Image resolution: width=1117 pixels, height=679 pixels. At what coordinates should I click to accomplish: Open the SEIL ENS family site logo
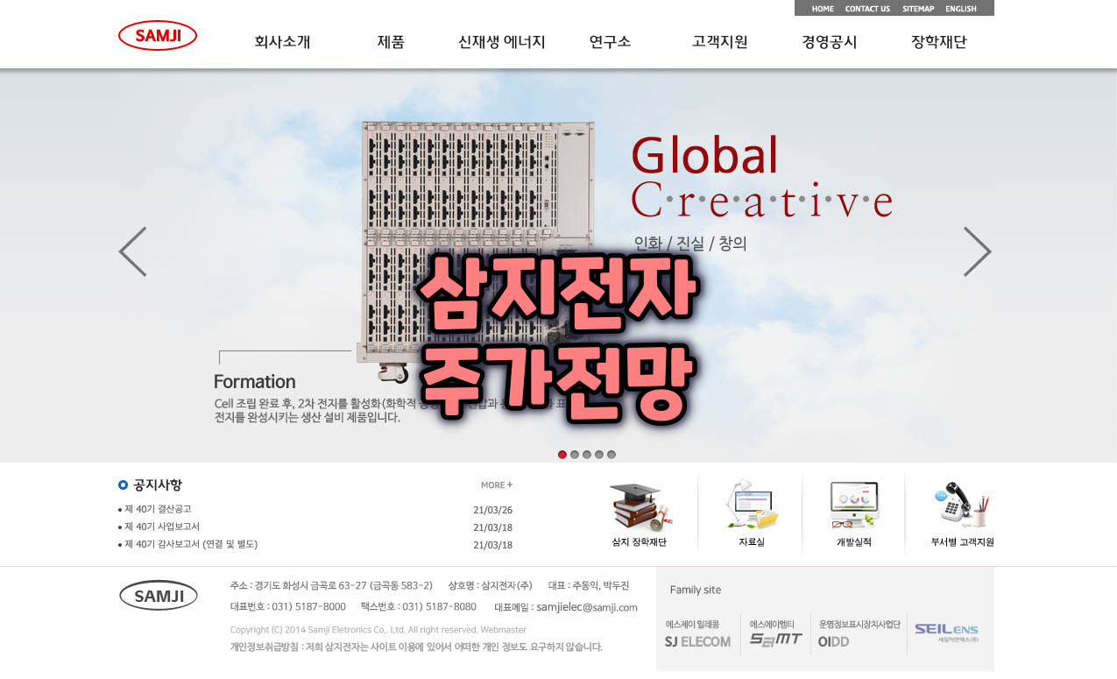coord(946,632)
